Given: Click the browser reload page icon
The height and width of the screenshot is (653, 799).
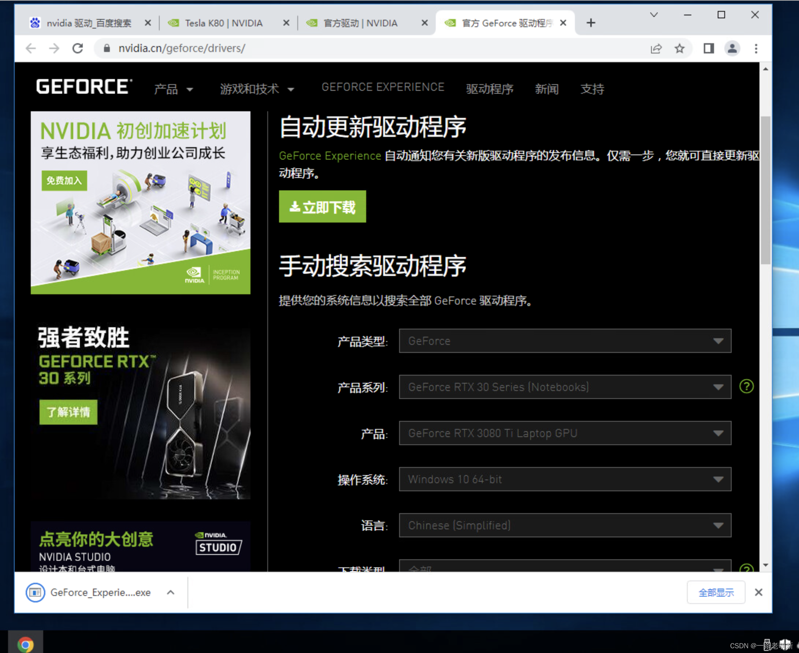Looking at the screenshot, I should click(x=78, y=48).
